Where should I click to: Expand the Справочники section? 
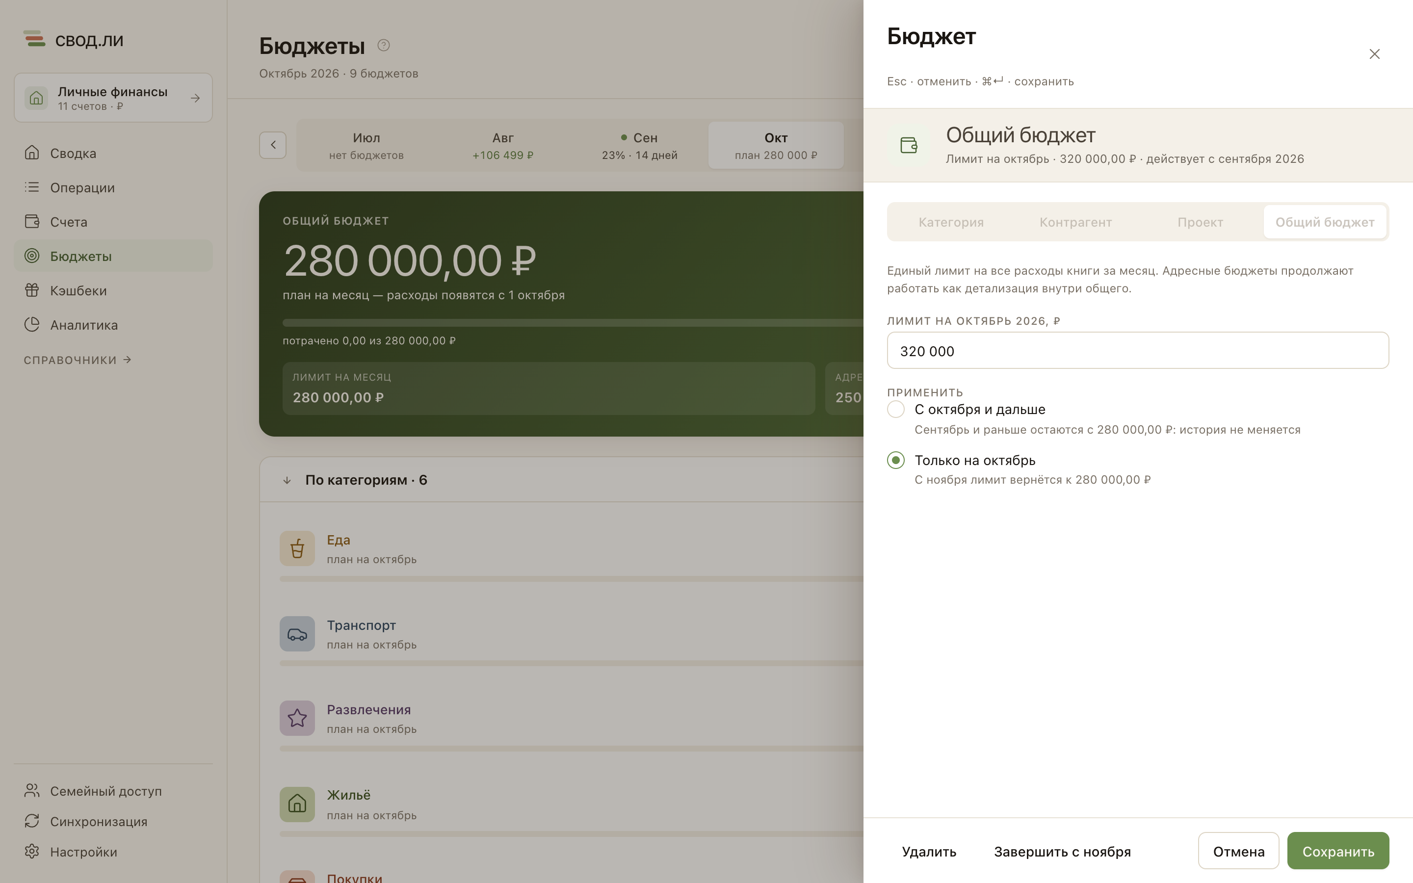click(x=77, y=361)
